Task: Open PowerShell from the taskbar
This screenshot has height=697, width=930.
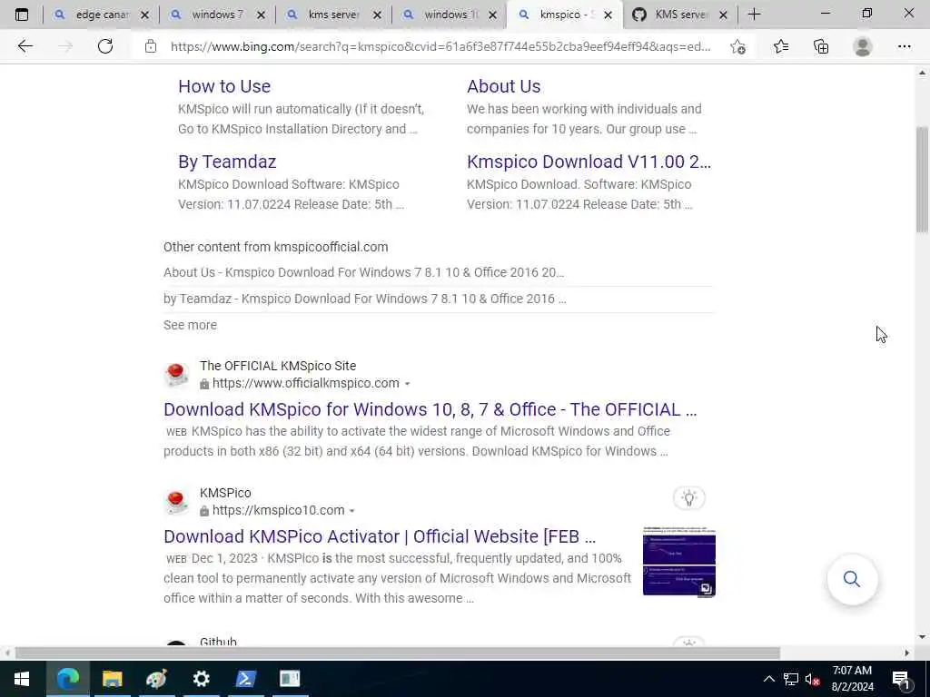Action: 245,679
